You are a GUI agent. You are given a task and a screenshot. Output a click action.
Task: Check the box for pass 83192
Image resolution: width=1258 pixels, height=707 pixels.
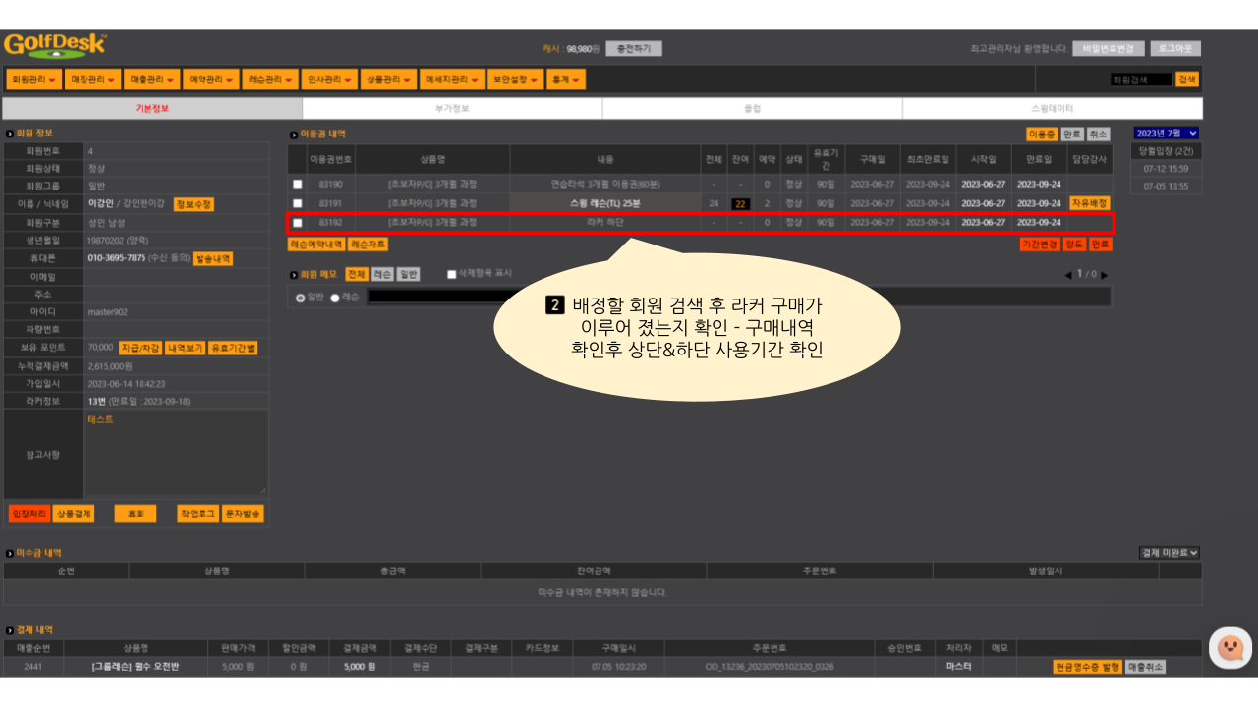tap(297, 223)
